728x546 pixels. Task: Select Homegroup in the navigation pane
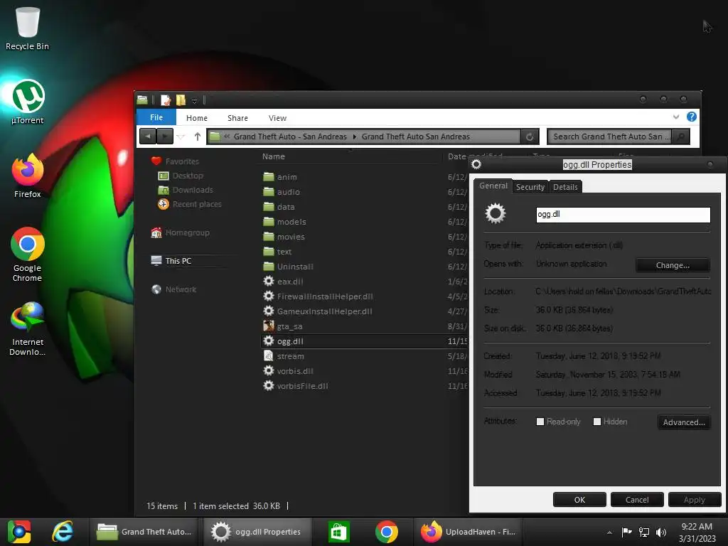click(187, 232)
